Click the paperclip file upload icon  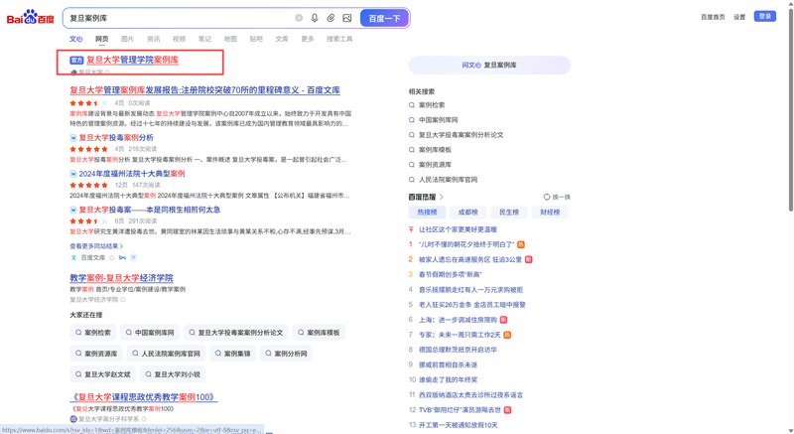tap(331, 18)
